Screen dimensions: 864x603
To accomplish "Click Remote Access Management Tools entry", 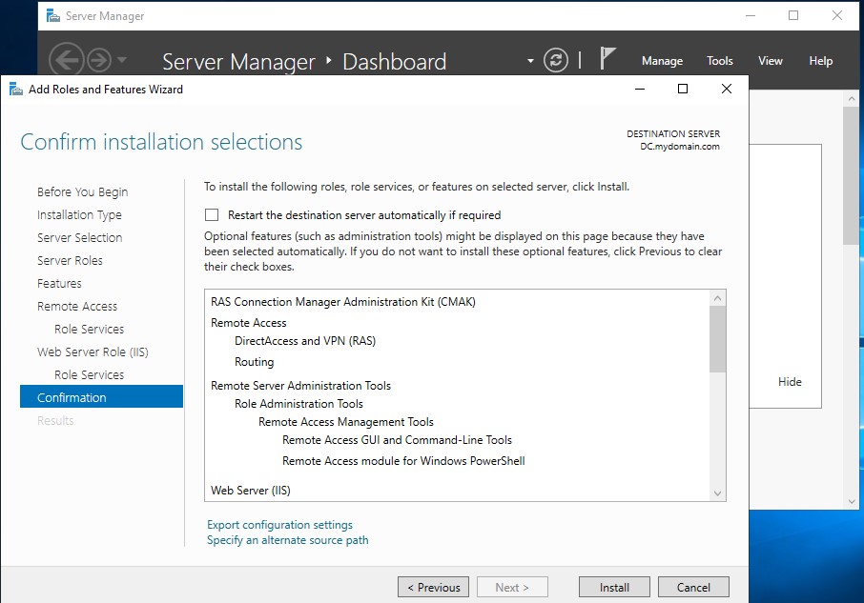I will [345, 422].
